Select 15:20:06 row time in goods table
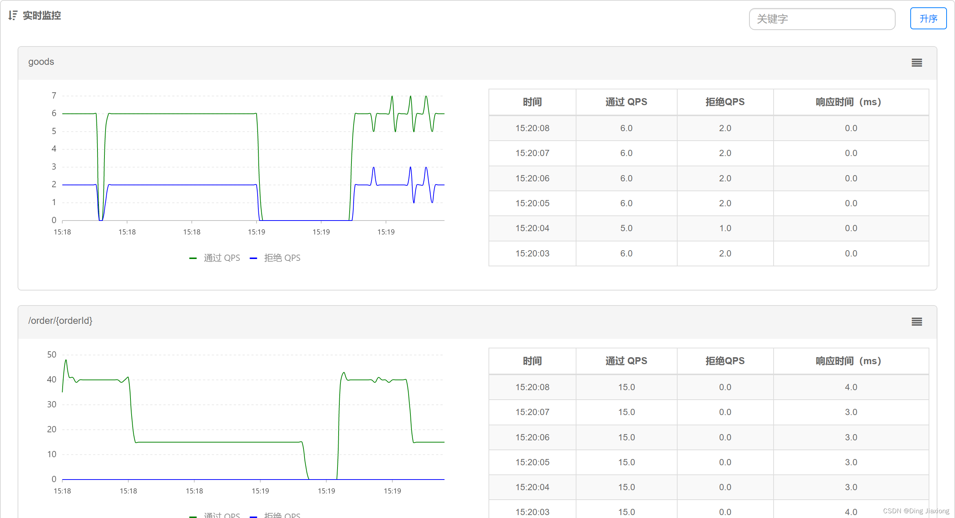The height and width of the screenshot is (518, 955). click(x=532, y=178)
